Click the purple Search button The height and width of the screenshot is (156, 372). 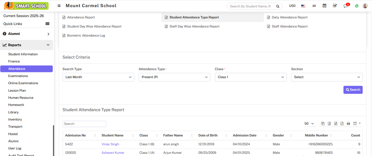353,90
